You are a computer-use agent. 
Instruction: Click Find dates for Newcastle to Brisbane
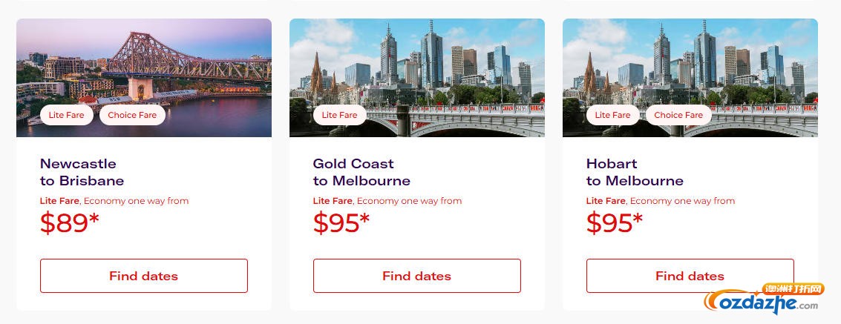(143, 276)
